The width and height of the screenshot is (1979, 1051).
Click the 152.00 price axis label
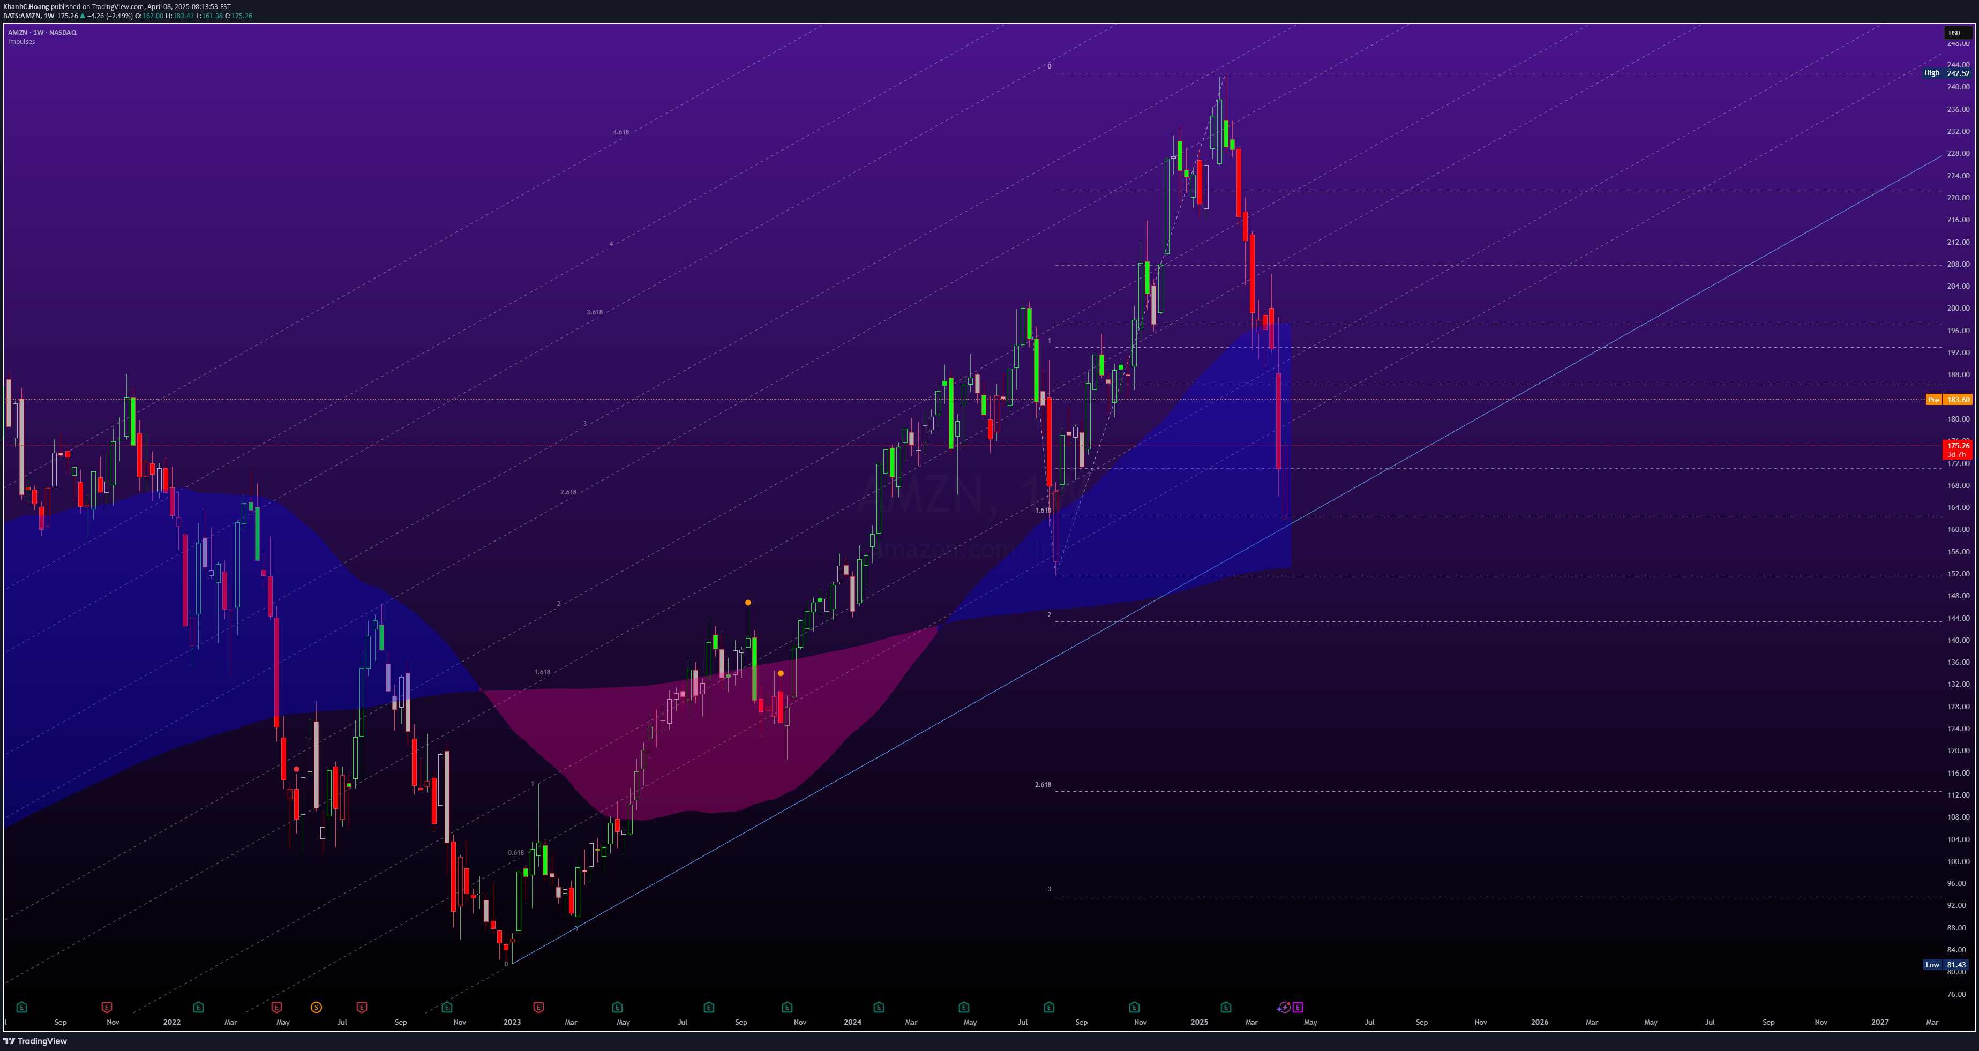coord(1958,573)
